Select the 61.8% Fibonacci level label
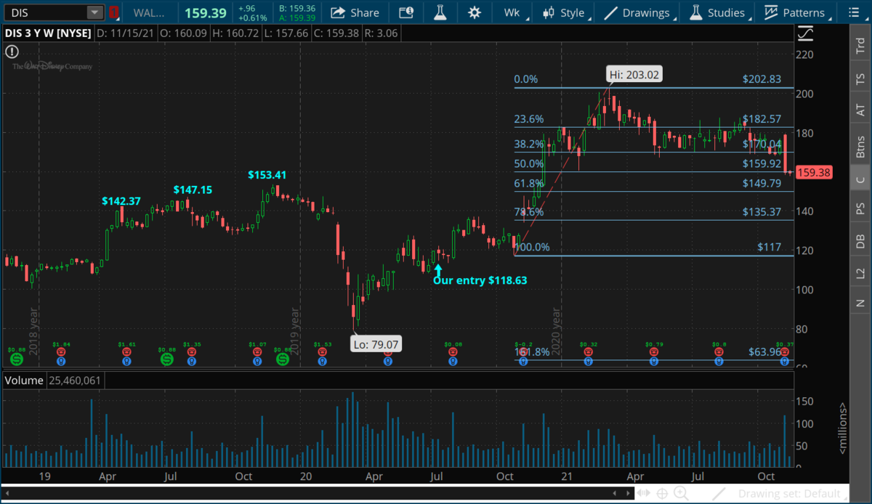This screenshot has width=872, height=504. pos(528,184)
